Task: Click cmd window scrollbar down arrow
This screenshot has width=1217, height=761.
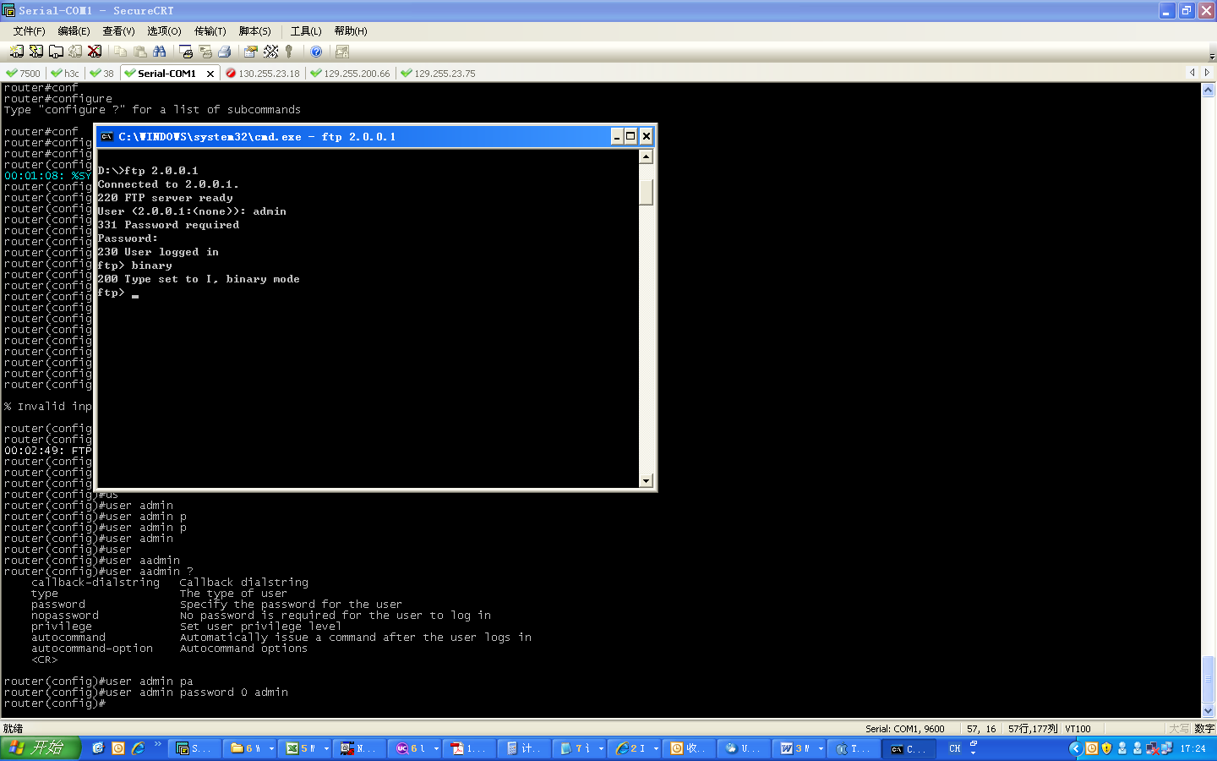Action: point(646,481)
